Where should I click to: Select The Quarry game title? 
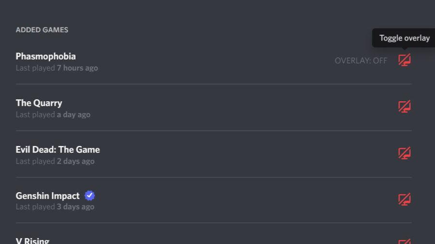[39, 103]
